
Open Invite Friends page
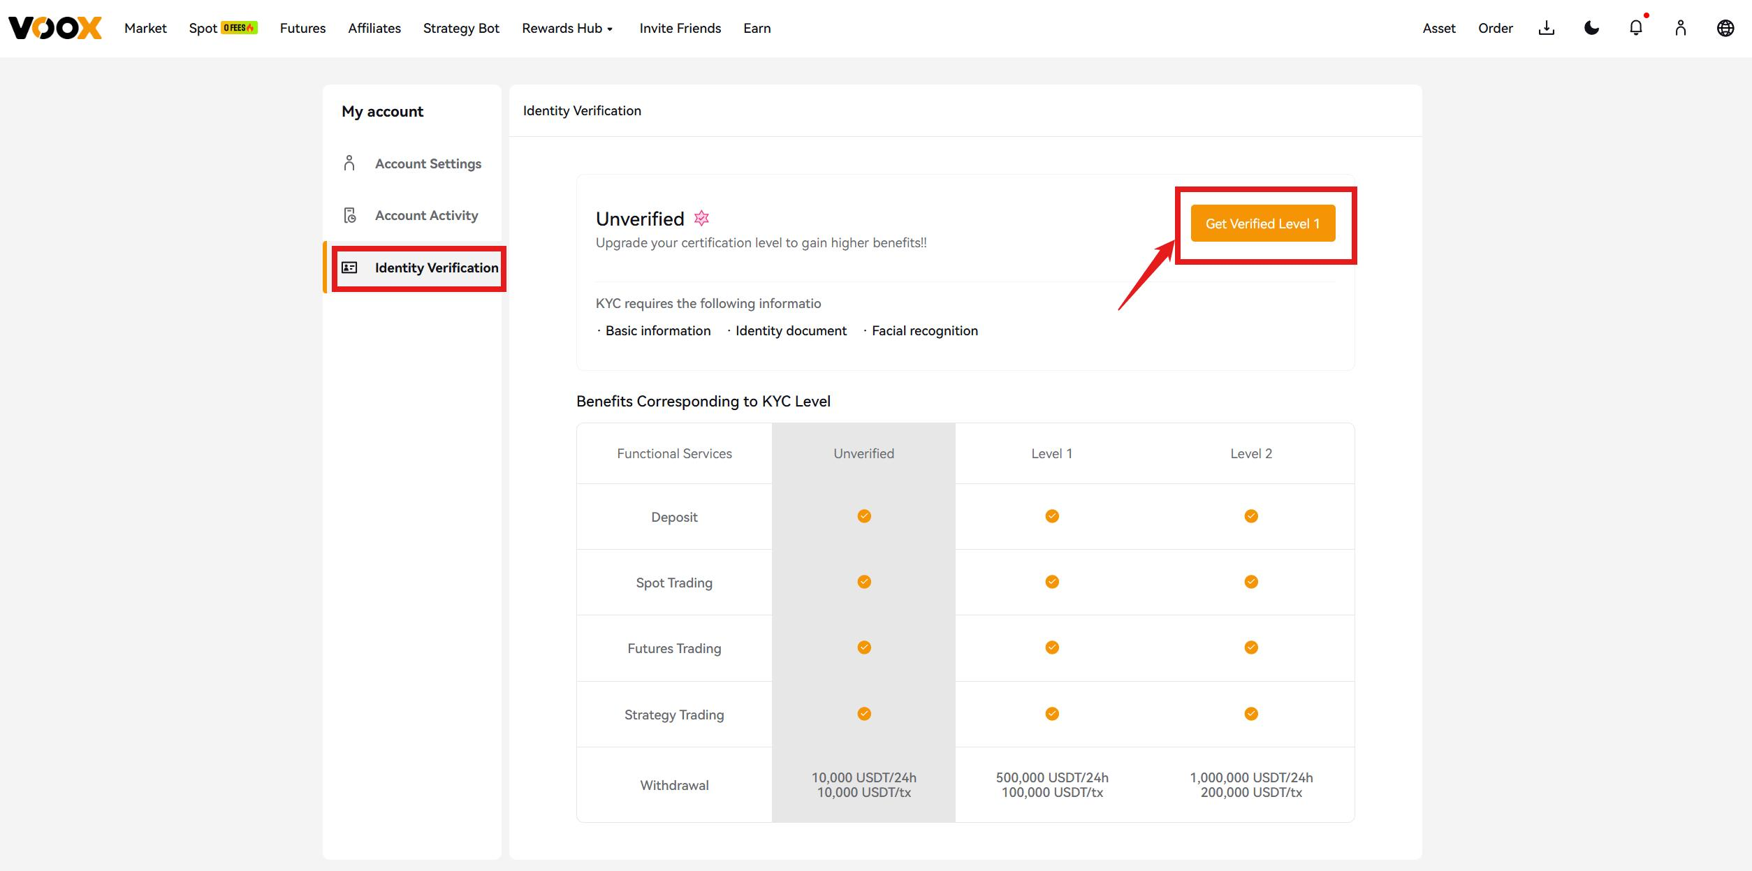pyautogui.click(x=680, y=28)
